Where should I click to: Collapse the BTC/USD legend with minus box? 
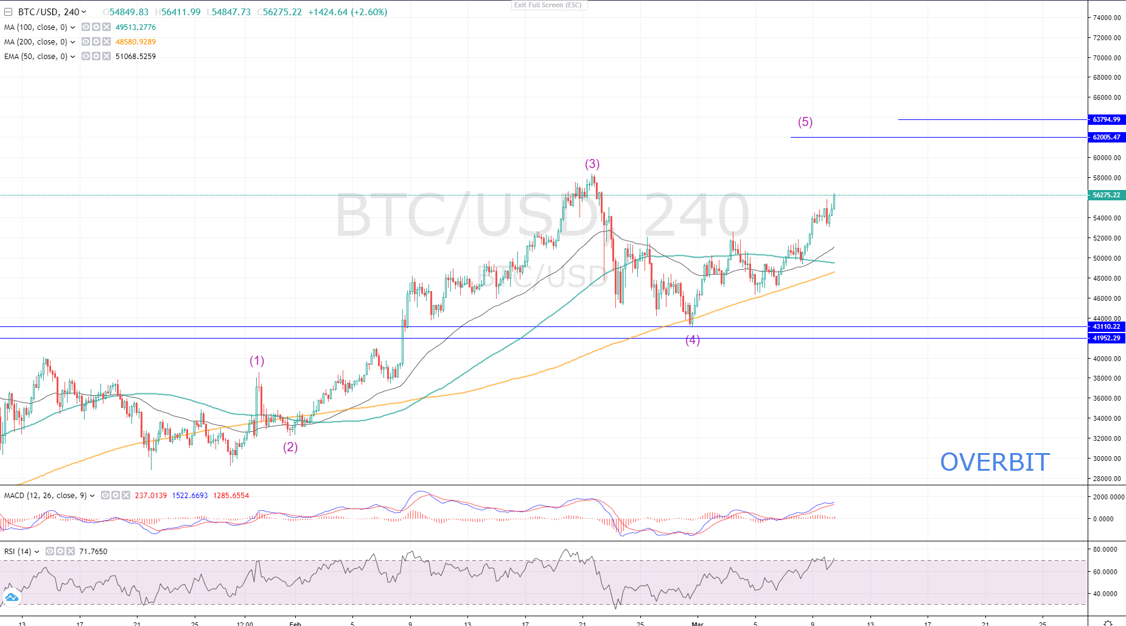(9, 12)
